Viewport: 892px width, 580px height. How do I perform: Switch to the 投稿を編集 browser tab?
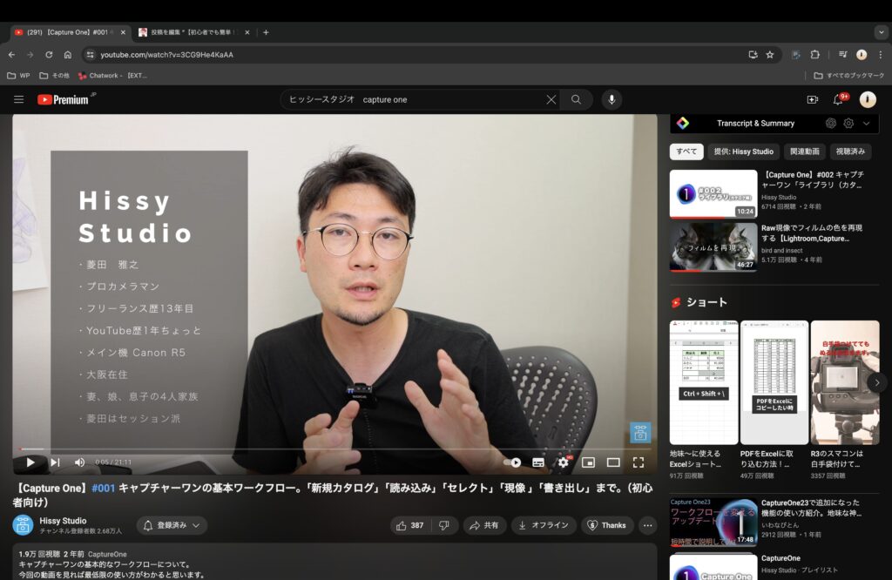(x=192, y=32)
